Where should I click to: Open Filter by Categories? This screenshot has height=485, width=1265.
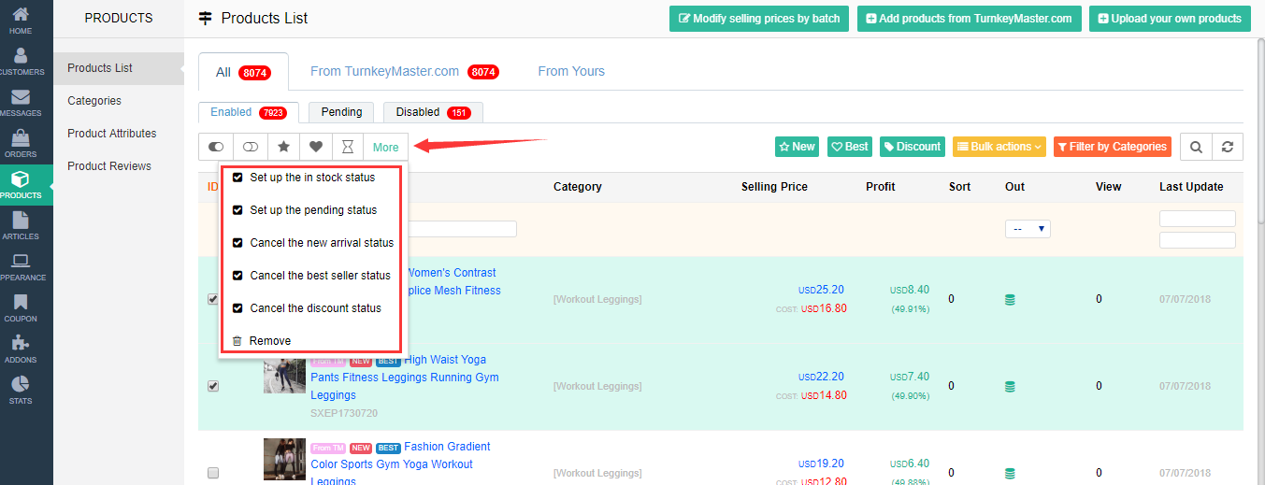pyautogui.click(x=1112, y=147)
